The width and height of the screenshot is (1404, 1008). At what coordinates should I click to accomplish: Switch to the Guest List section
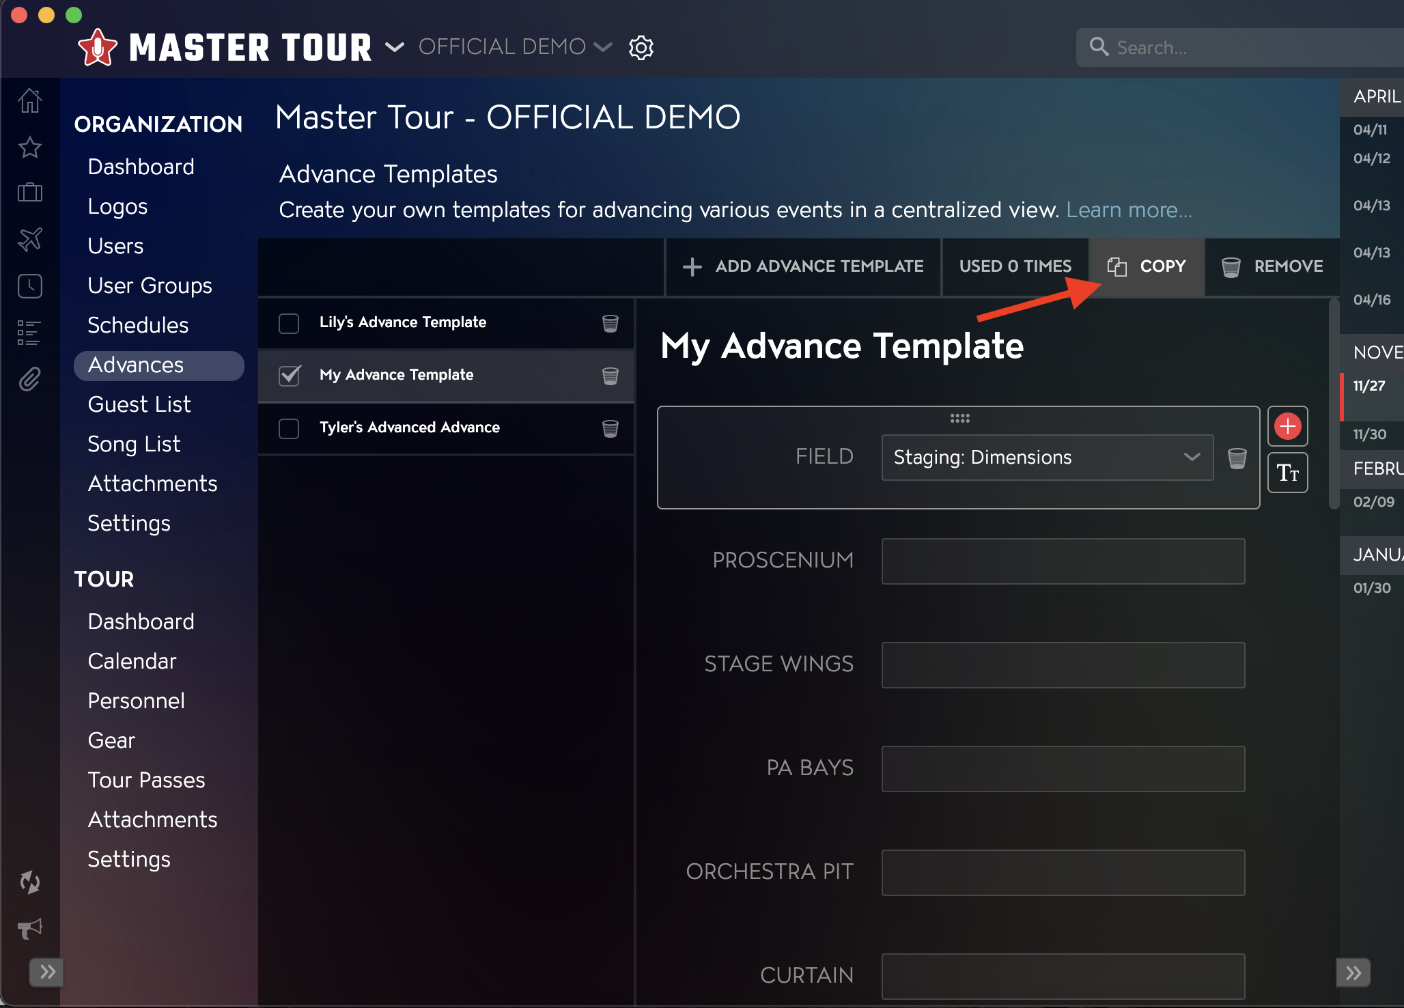coord(139,404)
